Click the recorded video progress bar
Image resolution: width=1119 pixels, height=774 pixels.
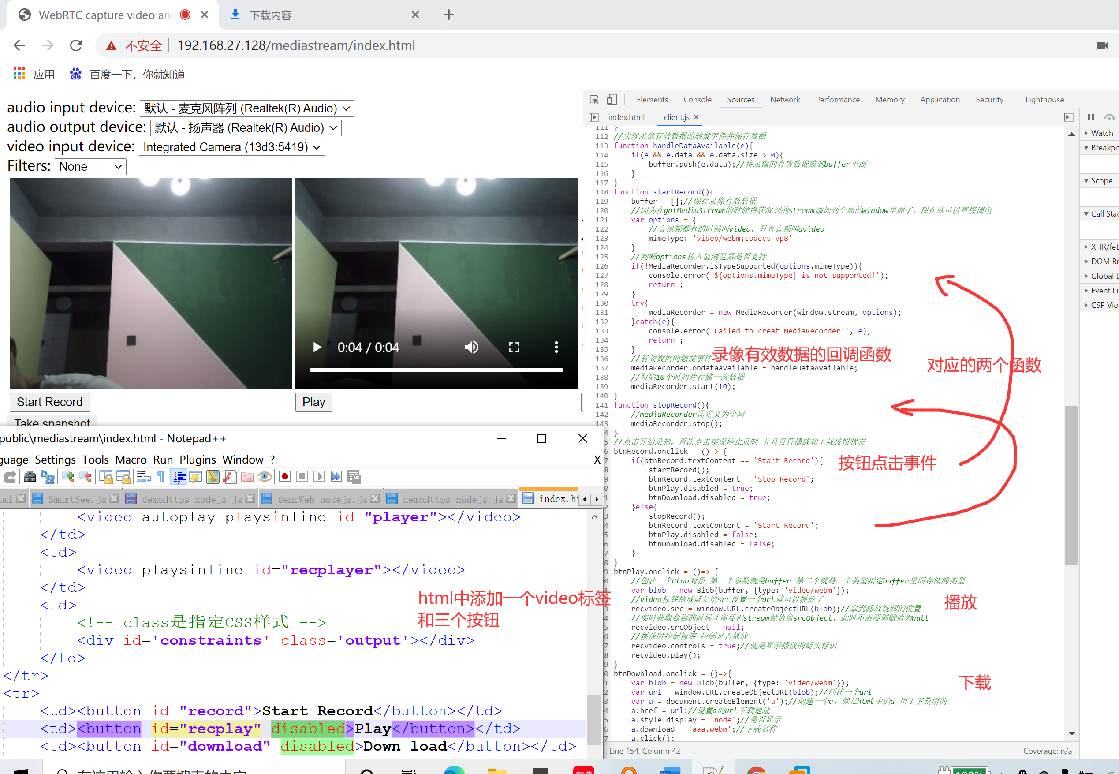pyautogui.click(x=436, y=370)
